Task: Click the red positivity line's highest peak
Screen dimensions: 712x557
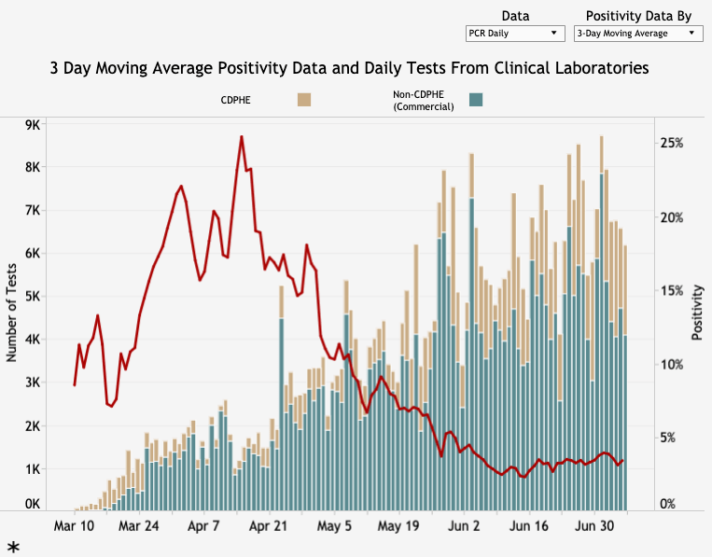Action: click(242, 137)
